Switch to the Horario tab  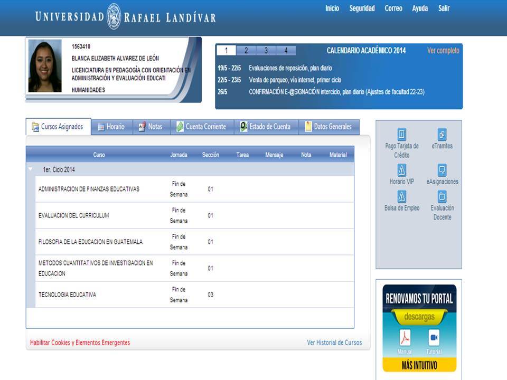tap(112, 127)
